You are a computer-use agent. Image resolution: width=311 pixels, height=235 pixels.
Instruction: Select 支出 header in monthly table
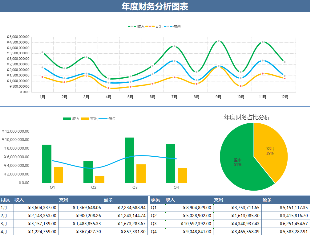pos(81,200)
